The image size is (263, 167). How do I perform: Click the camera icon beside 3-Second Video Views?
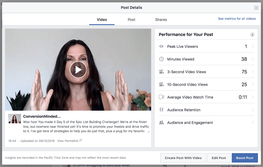coord(161,72)
